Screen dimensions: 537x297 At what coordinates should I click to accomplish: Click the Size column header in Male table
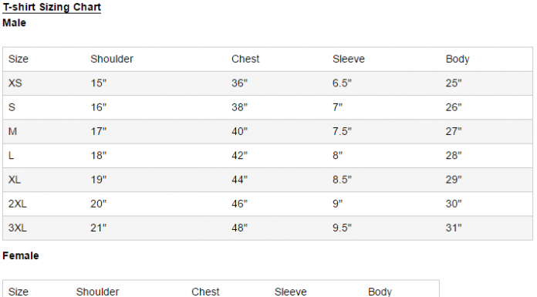[19, 59]
